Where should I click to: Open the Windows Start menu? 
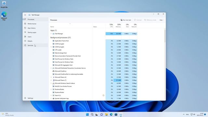pos(87,114)
